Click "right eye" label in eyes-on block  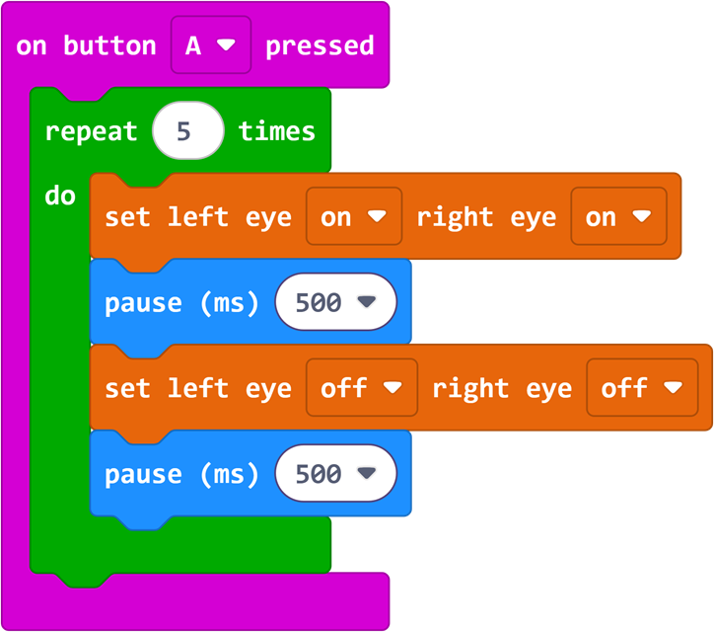[x=485, y=217]
